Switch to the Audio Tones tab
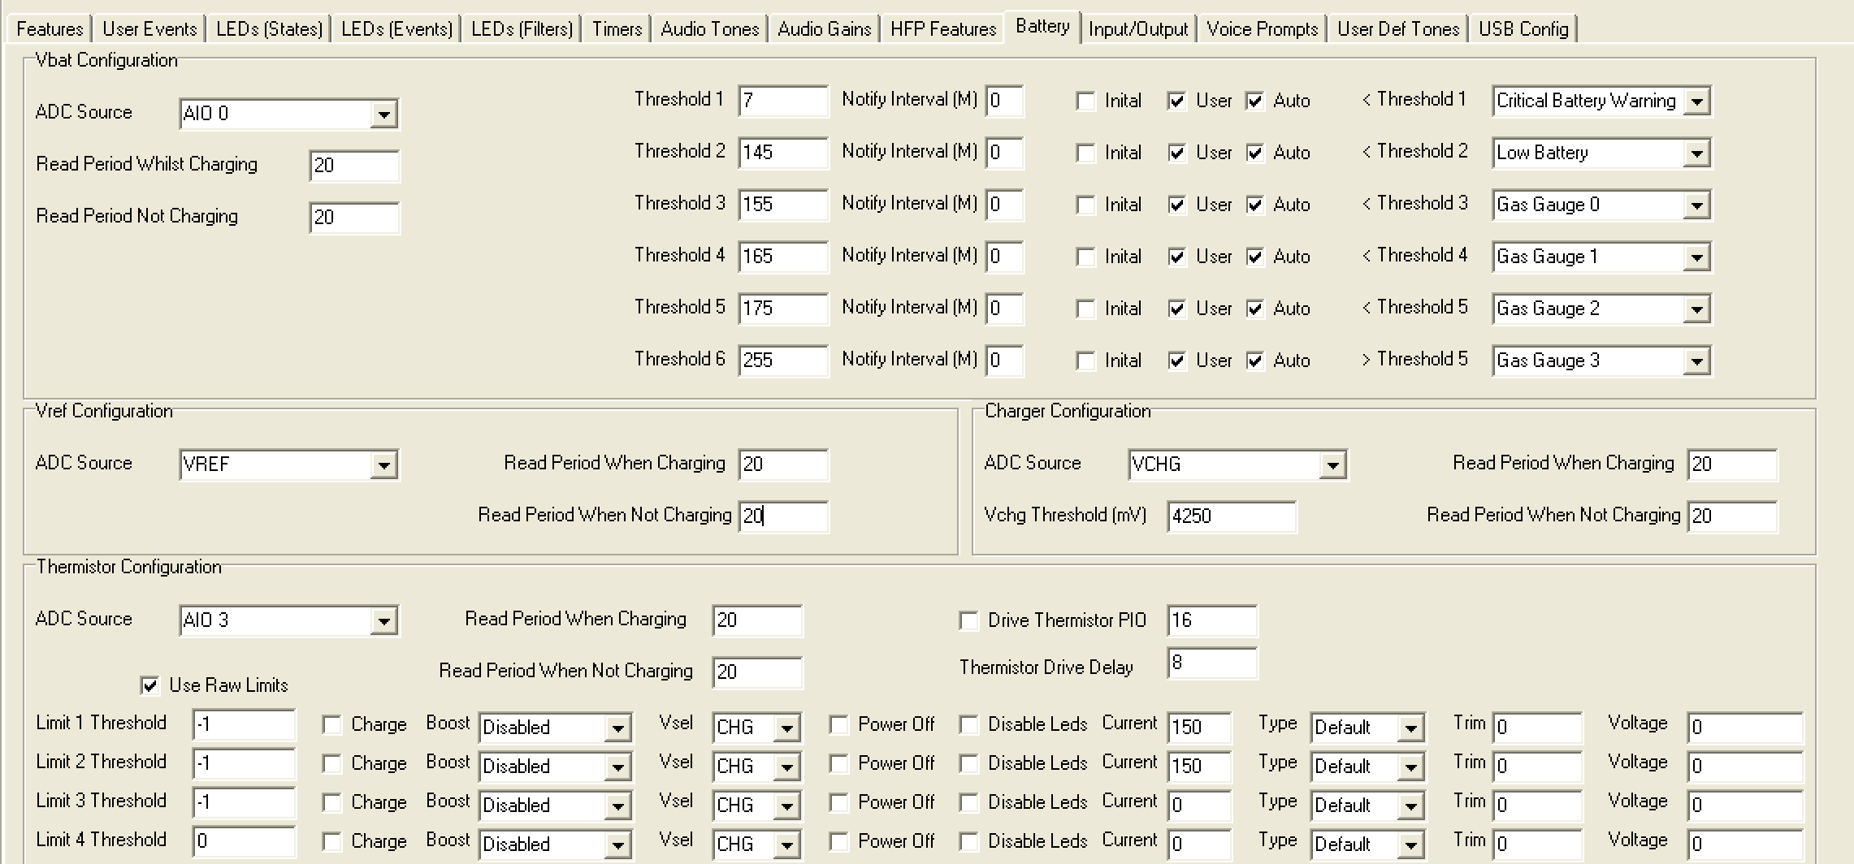 click(x=709, y=29)
